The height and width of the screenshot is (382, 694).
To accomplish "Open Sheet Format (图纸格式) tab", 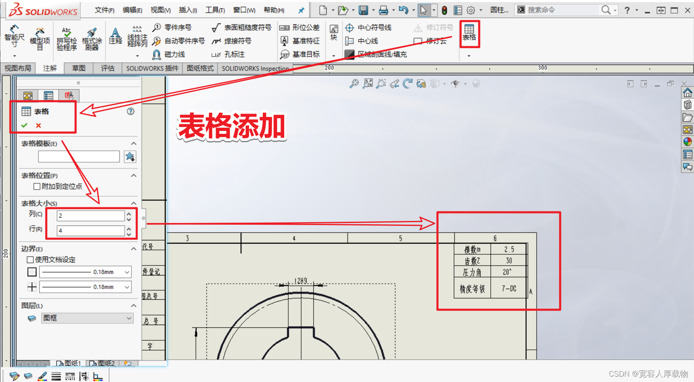I will (x=200, y=68).
